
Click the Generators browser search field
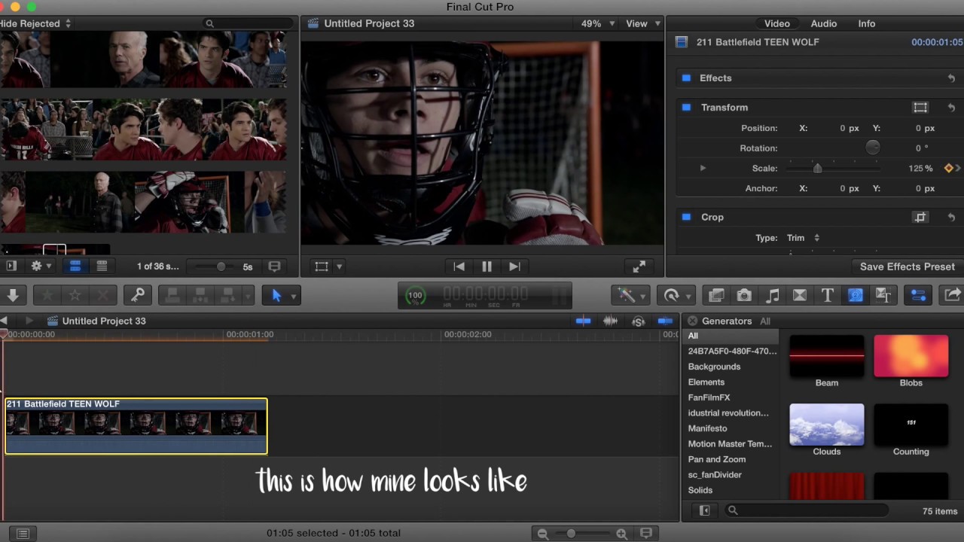[807, 511]
